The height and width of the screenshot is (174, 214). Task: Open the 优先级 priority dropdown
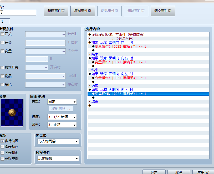tap(58, 141)
